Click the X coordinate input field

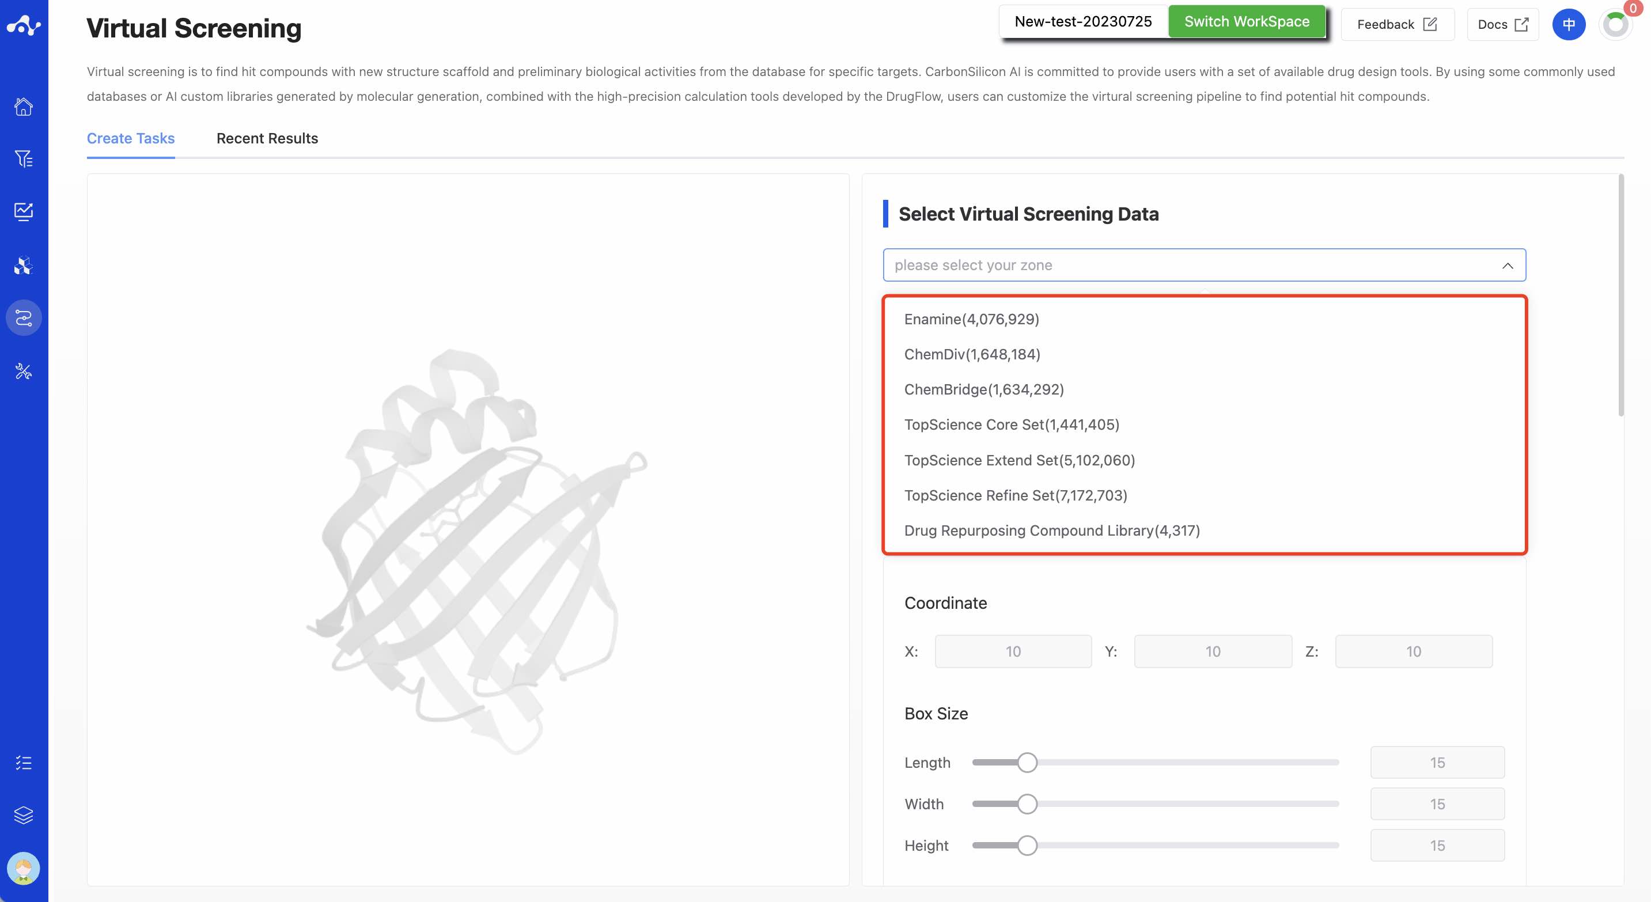(1013, 651)
